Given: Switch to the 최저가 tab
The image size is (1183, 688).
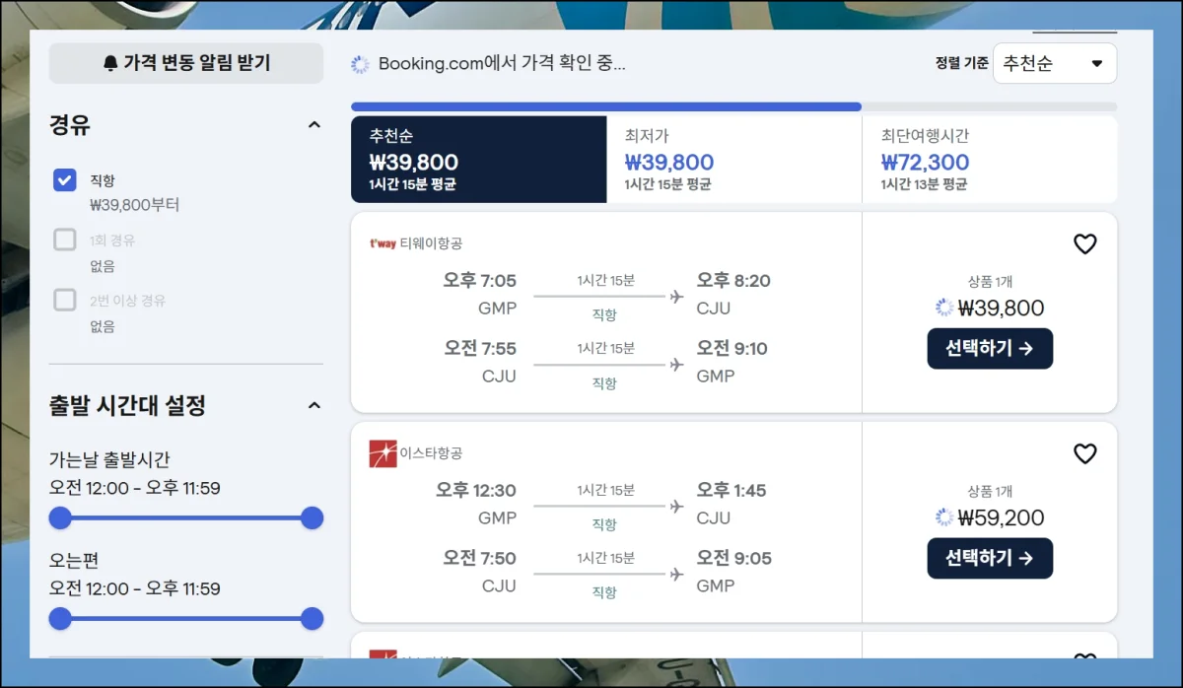Looking at the screenshot, I should [733, 160].
